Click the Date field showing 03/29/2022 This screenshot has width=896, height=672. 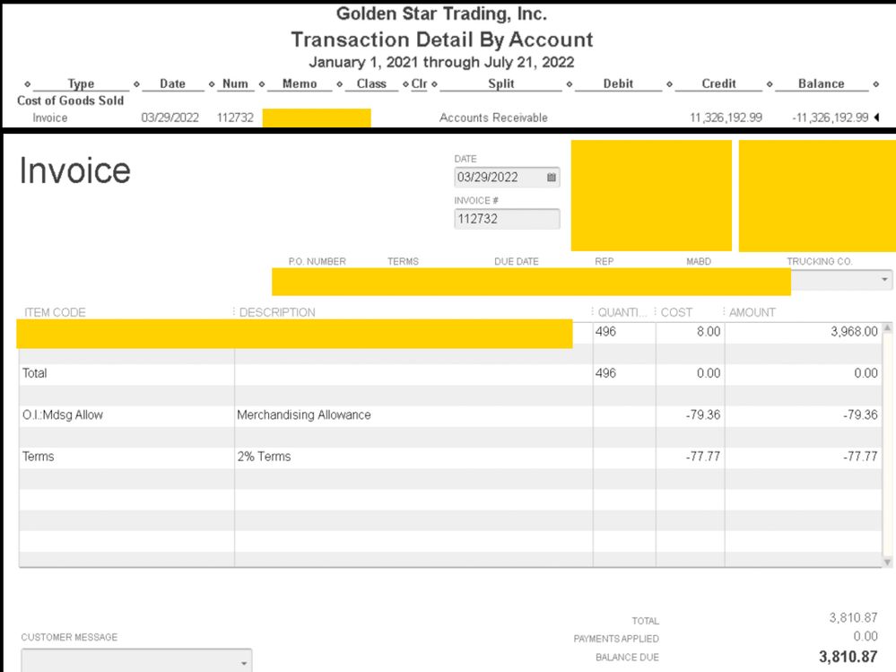[507, 177]
